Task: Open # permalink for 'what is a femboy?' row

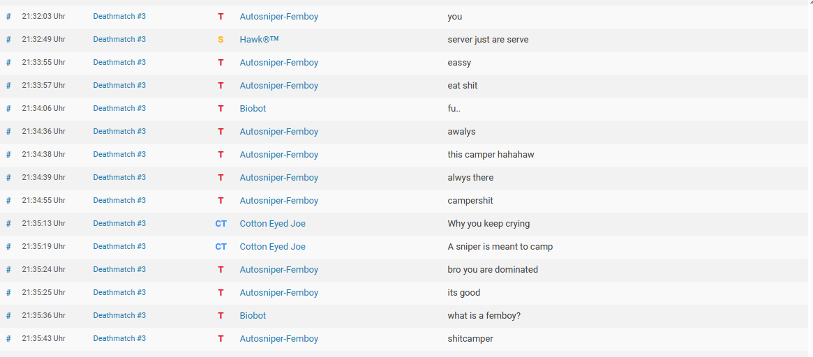Action: pyautogui.click(x=8, y=315)
